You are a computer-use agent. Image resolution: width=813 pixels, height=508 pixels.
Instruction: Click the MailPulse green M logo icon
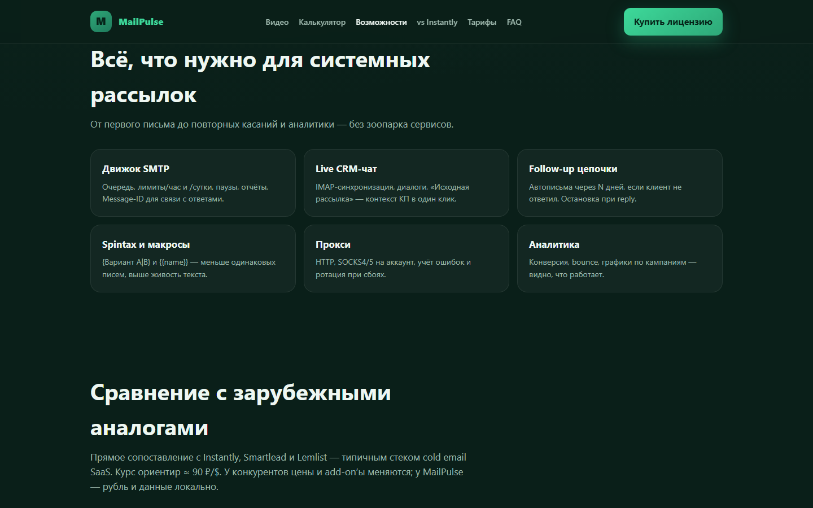[x=101, y=21]
